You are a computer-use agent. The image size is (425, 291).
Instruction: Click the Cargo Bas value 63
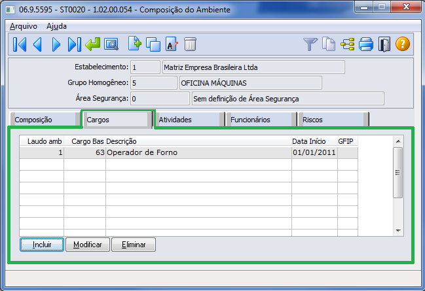point(85,152)
